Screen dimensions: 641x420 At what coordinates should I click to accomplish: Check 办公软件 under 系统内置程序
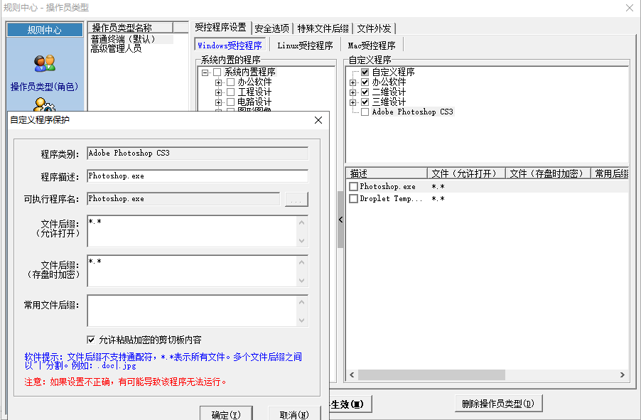point(230,82)
